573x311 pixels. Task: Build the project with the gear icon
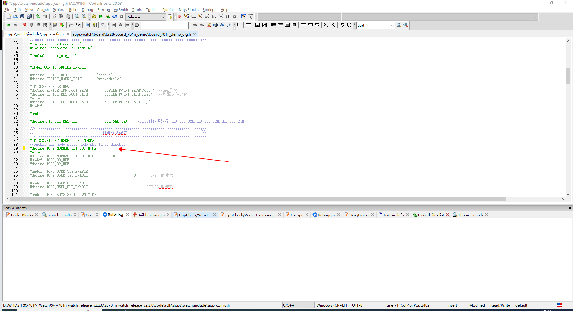(x=94, y=17)
